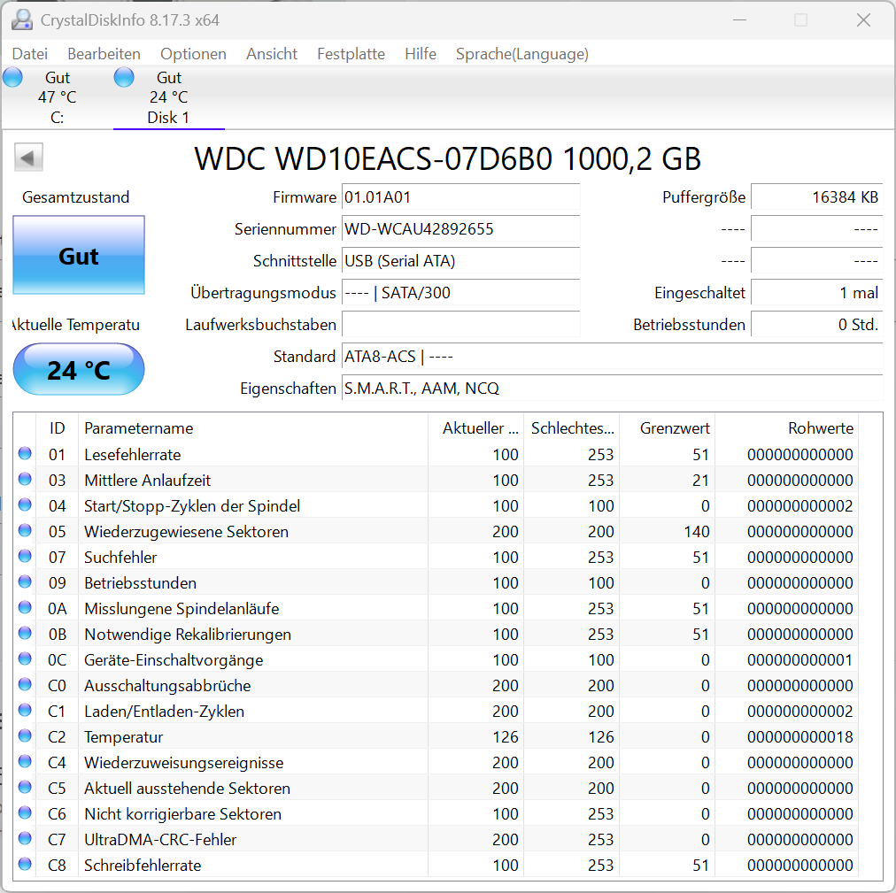Click status dot for Ausschaltungsabbrüche
Viewport: 896px width, 893px height.
click(25, 685)
